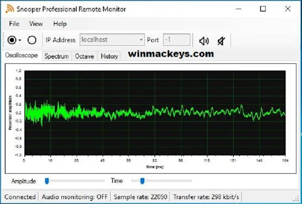302x204 pixels.
Task: Click the 'Time [ms]' axis label
Action: (x=155, y=167)
